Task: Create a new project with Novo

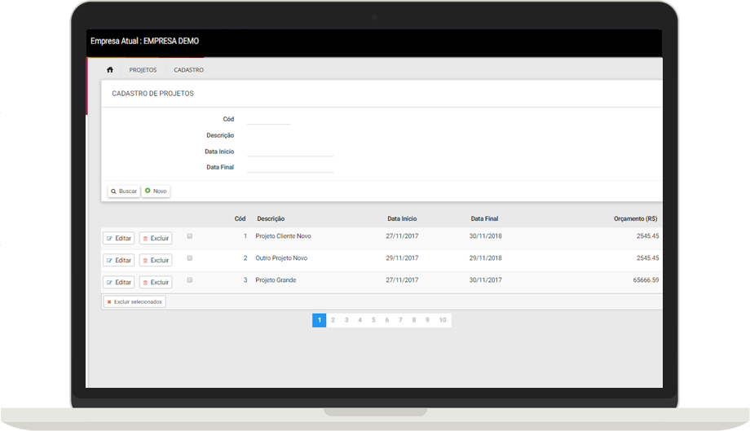Action: pyautogui.click(x=156, y=191)
